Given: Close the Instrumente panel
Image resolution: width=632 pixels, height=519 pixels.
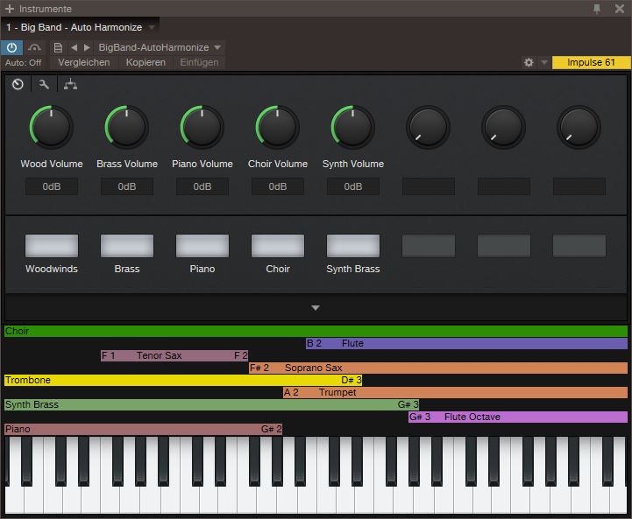Looking at the screenshot, I should (619, 9).
